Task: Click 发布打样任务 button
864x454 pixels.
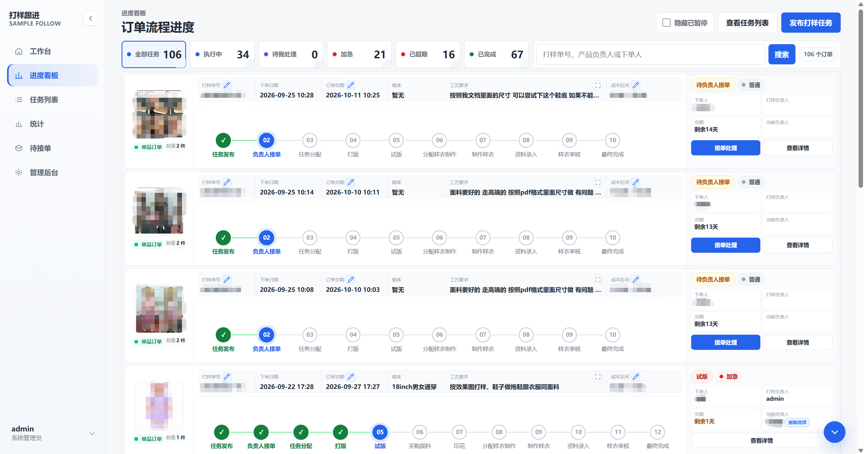Action: tap(811, 23)
